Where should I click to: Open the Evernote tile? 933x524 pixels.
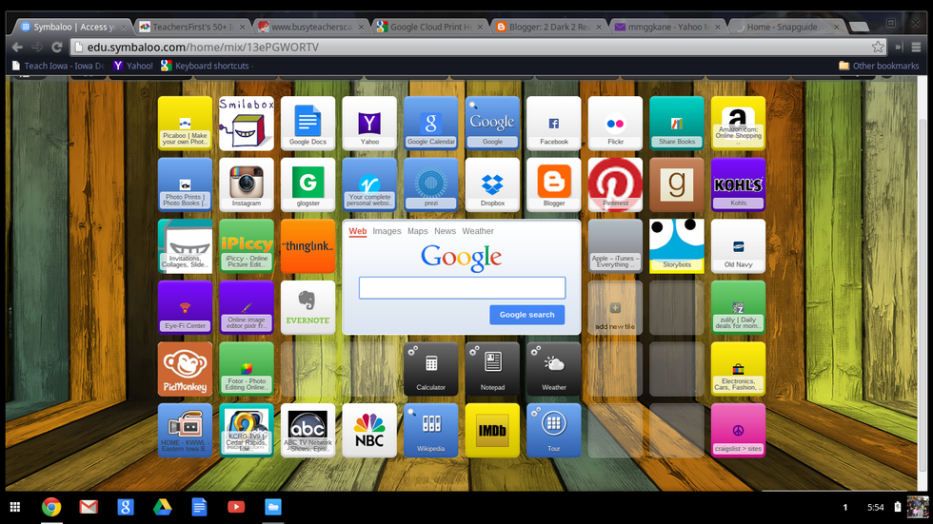pos(308,307)
